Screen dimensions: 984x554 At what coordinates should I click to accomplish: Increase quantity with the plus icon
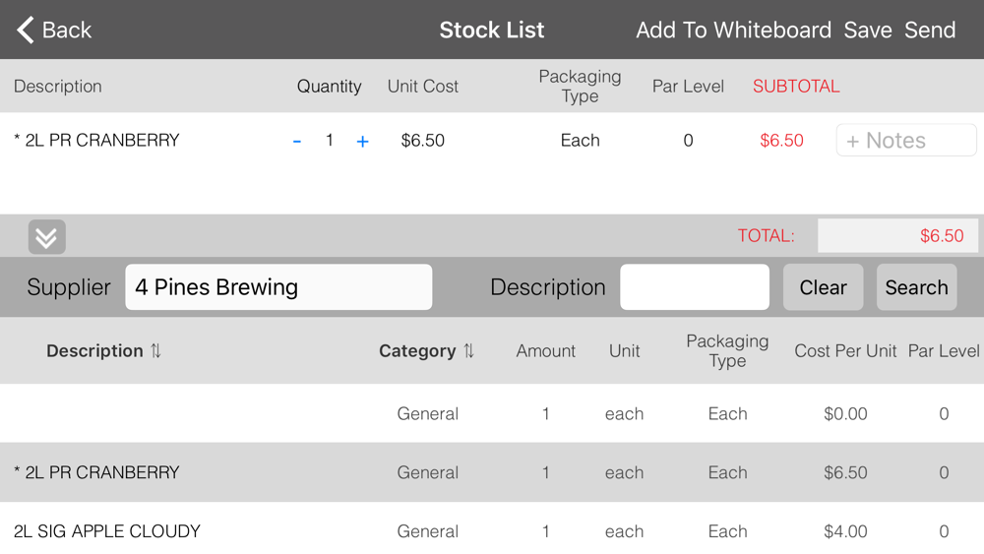[x=362, y=142]
